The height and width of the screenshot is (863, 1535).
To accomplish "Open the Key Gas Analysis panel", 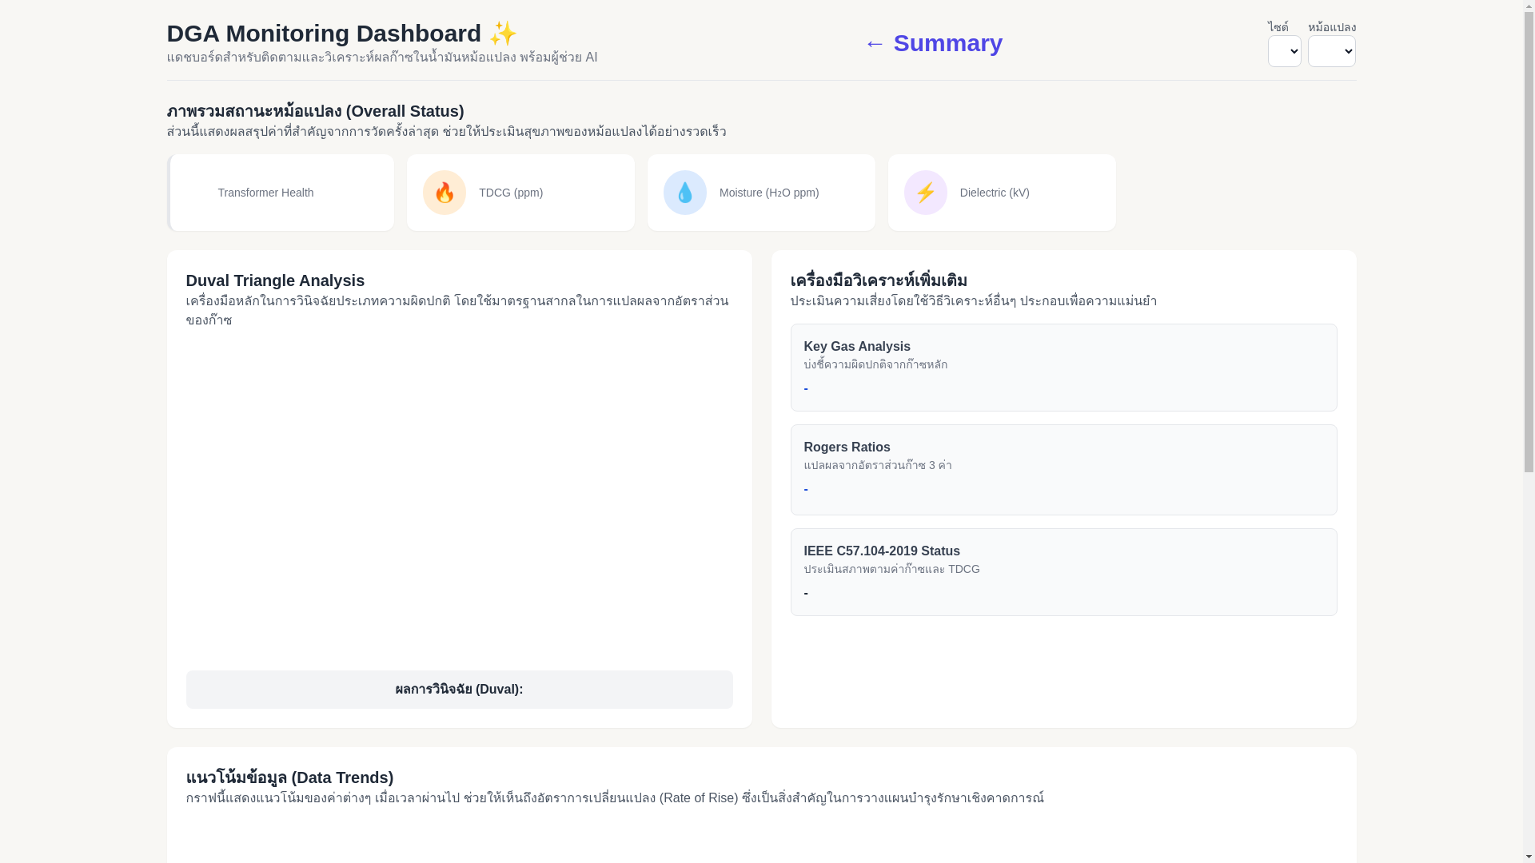I will tap(1063, 368).
